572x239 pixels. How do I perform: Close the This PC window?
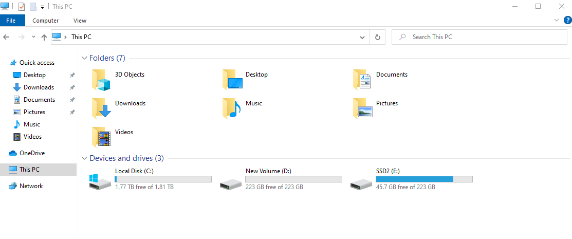pyautogui.click(x=562, y=7)
